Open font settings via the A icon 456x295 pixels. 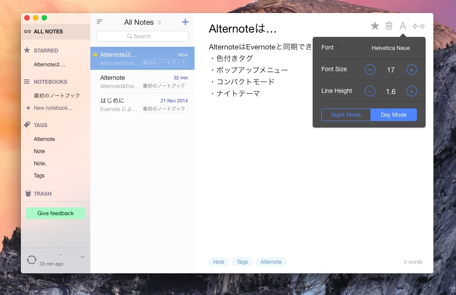pyautogui.click(x=403, y=26)
